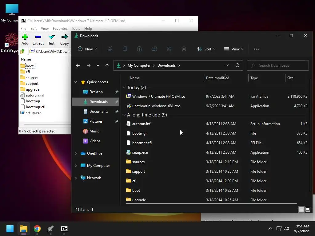The image size is (315, 236).
Task: Open 7-Zip from the taskbar
Action: (64, 229)
